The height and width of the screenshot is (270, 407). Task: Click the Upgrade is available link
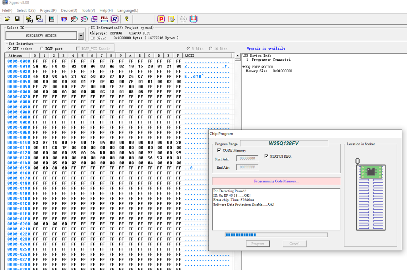tap(266, 48)
